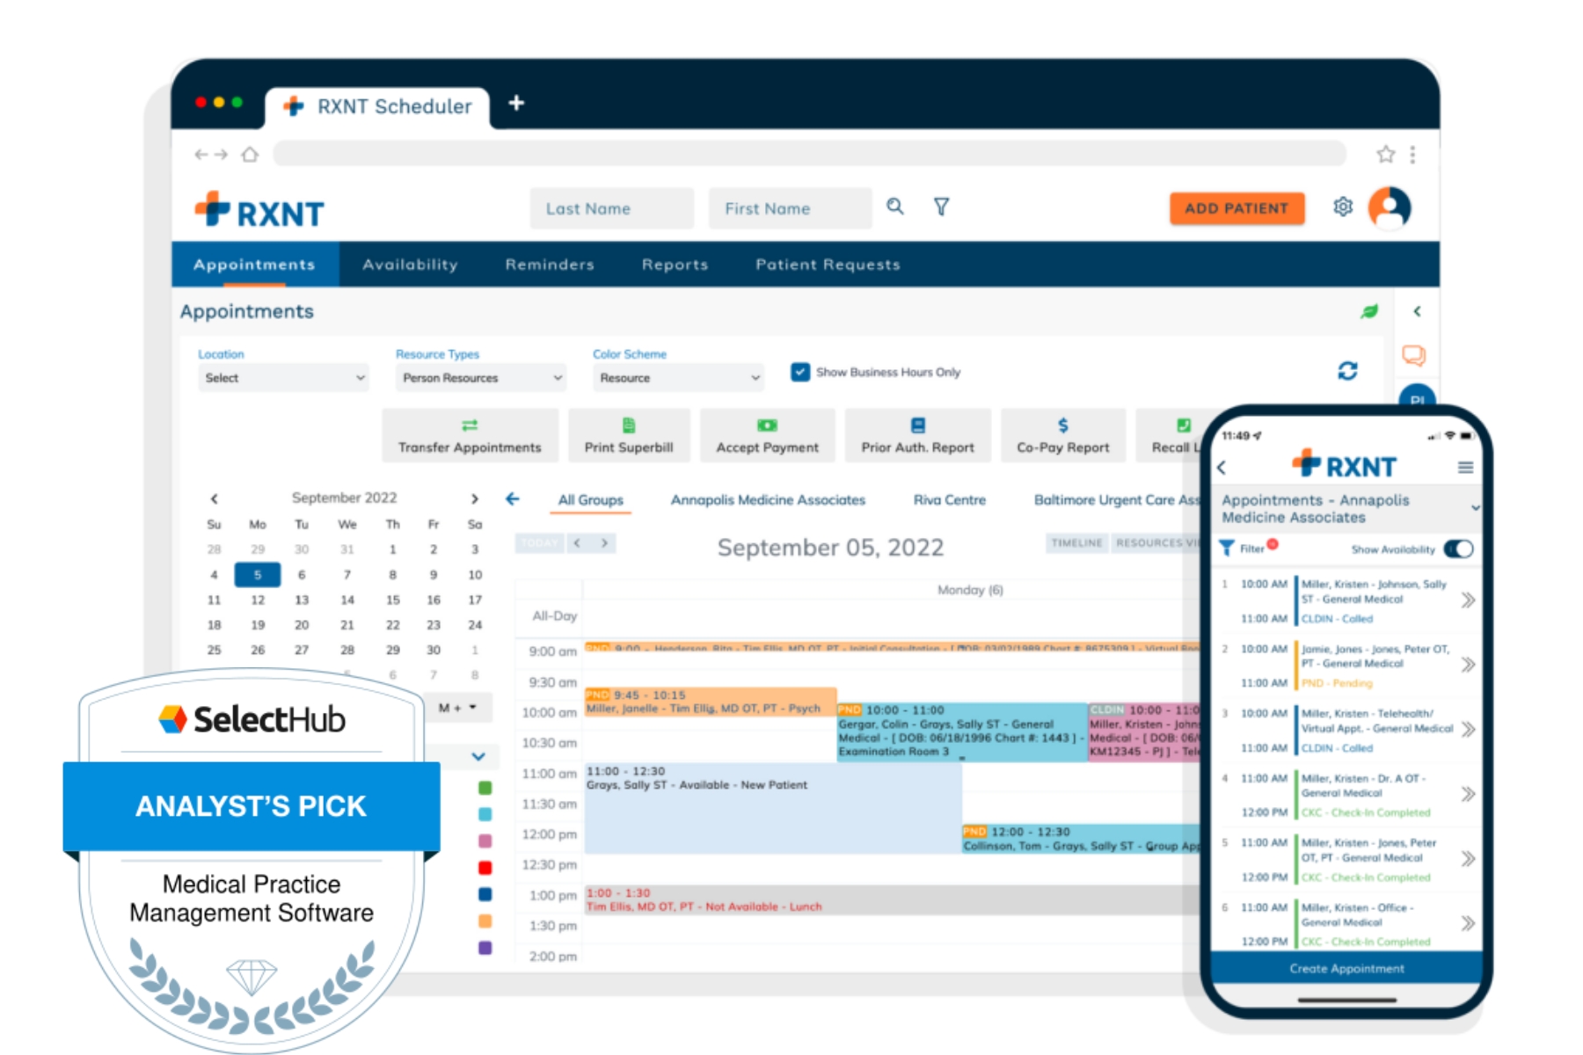Image resolution: width=1583 pixels, height=1055 pixels.
Task: Switch to the Reports tab
Action: (675, 265)
